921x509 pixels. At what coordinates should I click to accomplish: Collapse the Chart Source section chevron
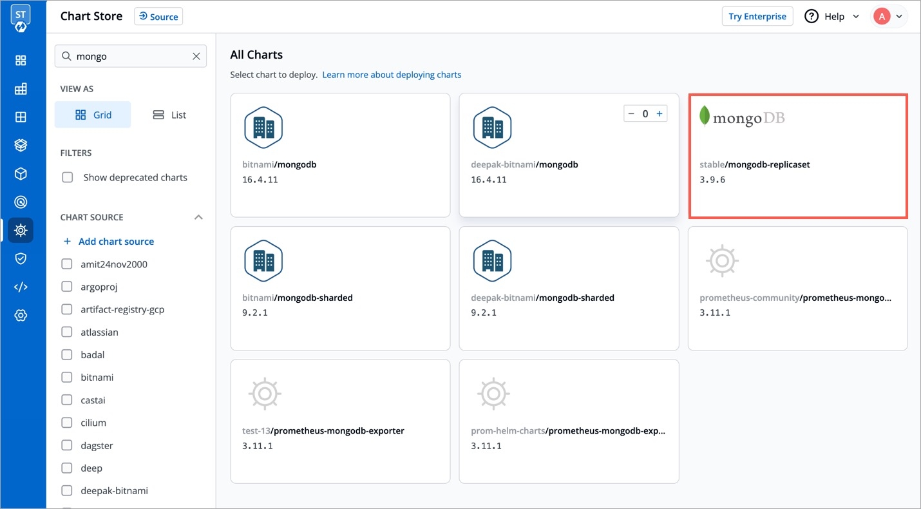pos(198,217)
